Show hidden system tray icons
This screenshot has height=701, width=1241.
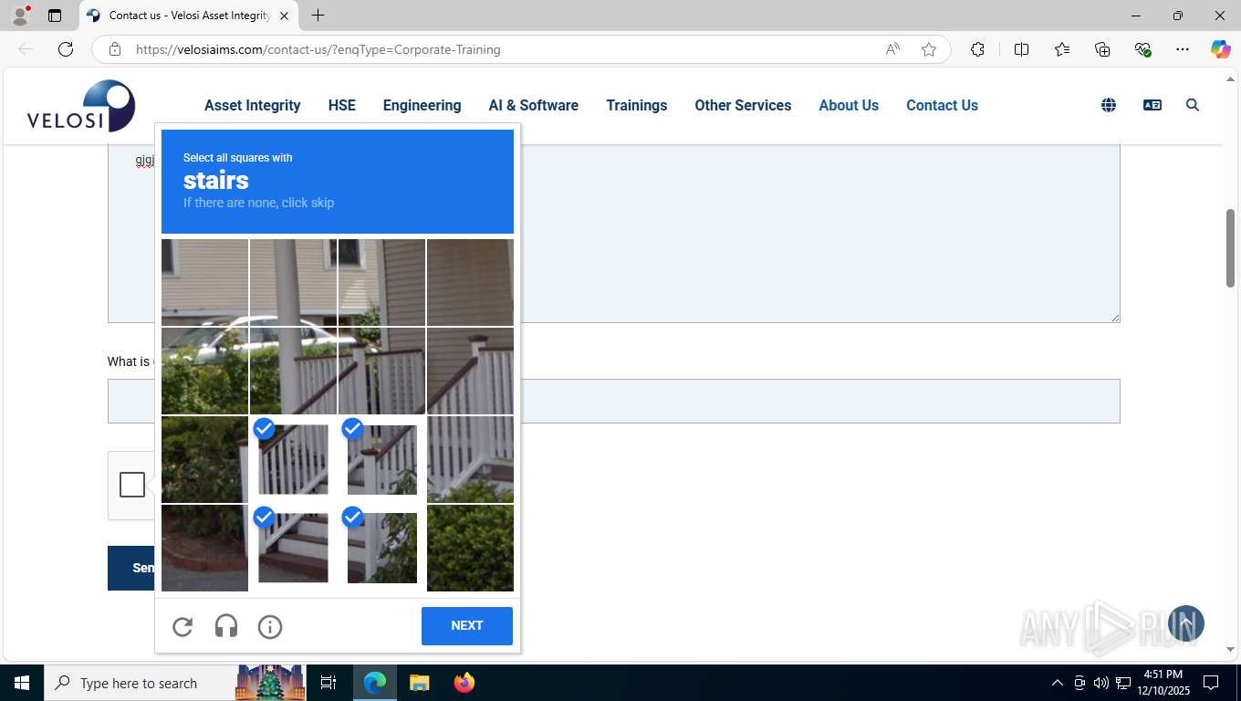click(1058, 683)
